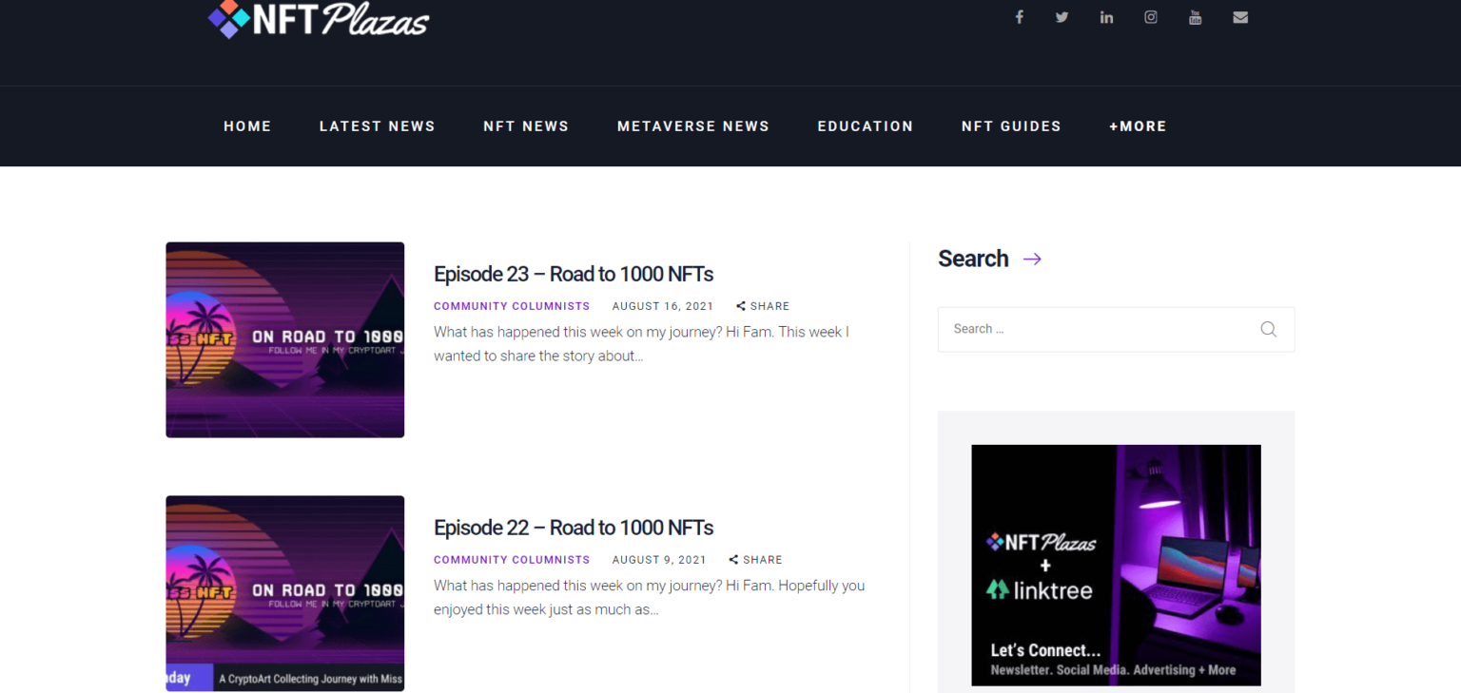Open NFT Guides in navigation

pyautogui.click(x=1011, y=126)
